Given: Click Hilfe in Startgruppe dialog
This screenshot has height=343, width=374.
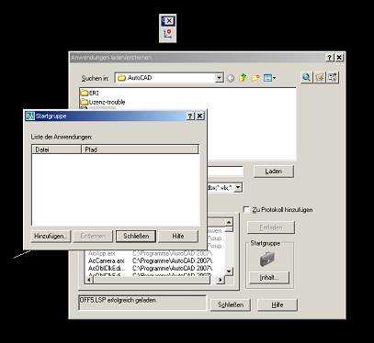Looking at the screenshot, I should click(x=178, y=237).
